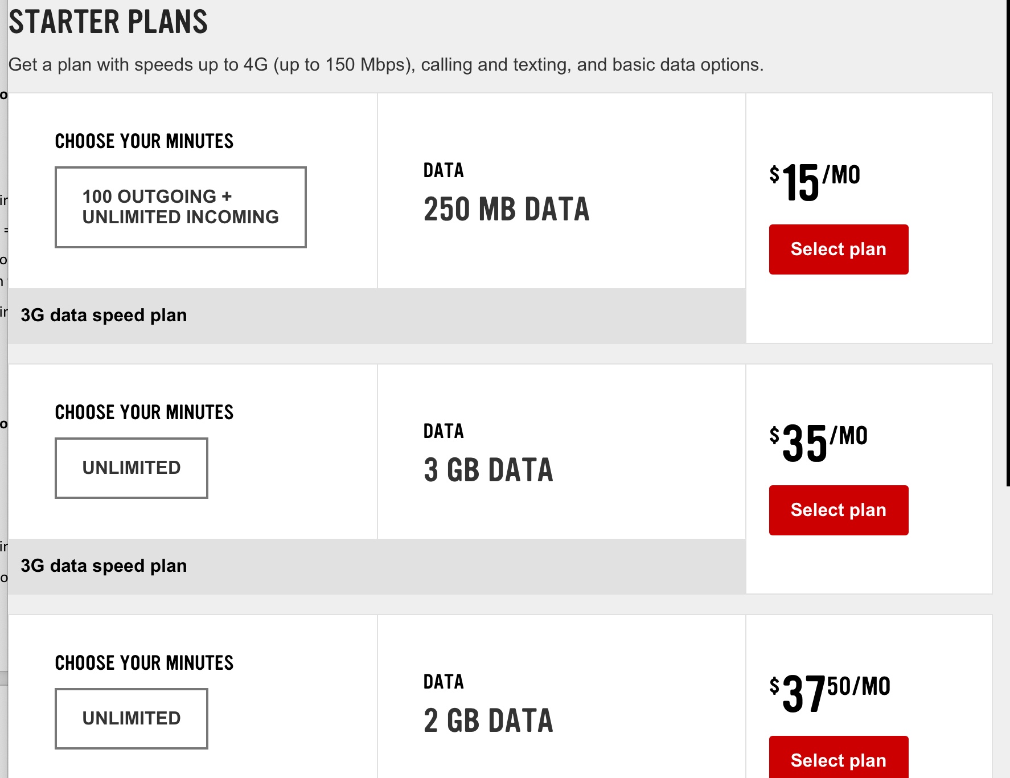The width and height of the screenshot is (1010, 778).
Task: Choose Select plan for $37.50/mo plan
Action: (x=838, y=759)
